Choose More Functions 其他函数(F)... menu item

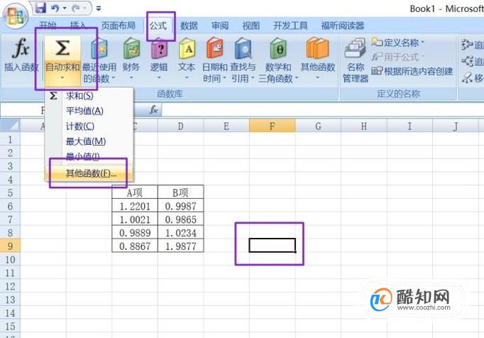(89, 174)
